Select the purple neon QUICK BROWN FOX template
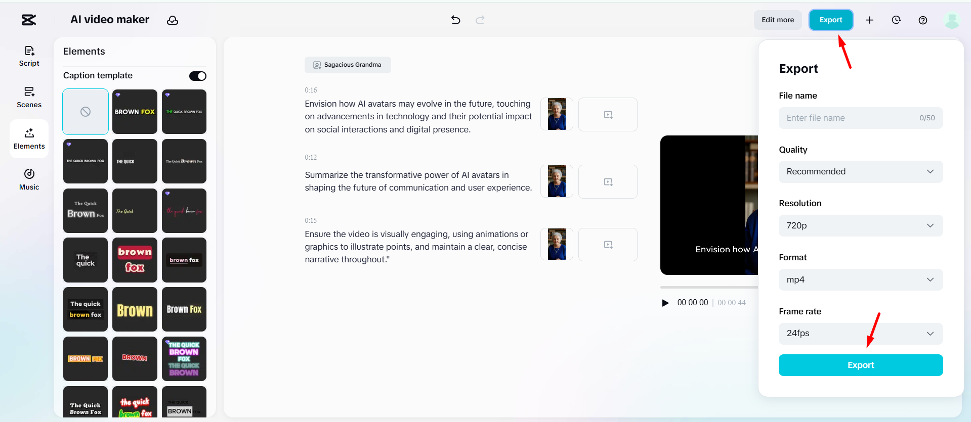971x422 pixels. click(184, 359)
